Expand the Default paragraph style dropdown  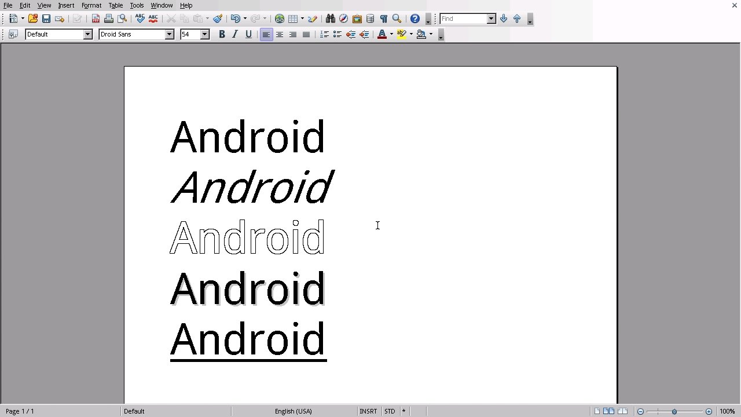(x=88, y=34)
